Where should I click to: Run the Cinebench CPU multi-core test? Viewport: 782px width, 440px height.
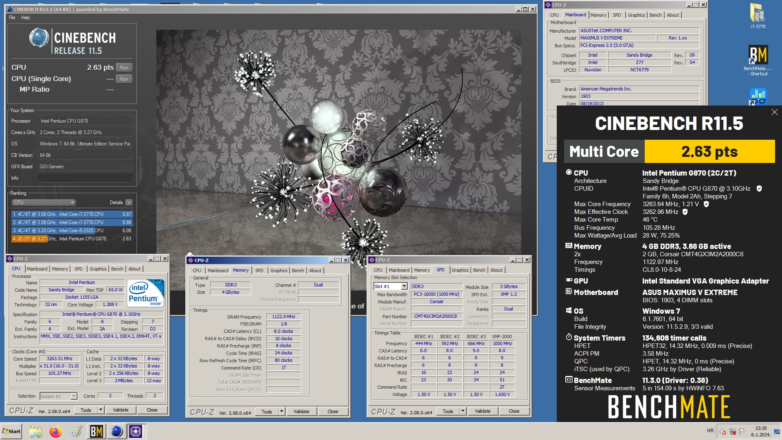124,68
